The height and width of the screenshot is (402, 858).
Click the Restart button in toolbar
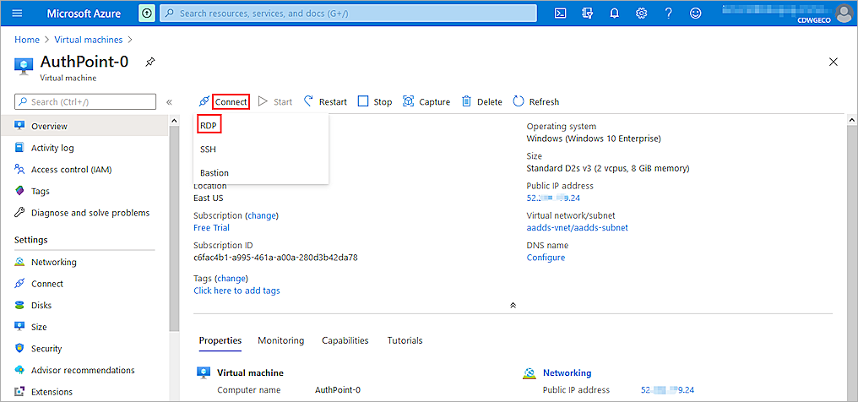pos(325,101)
